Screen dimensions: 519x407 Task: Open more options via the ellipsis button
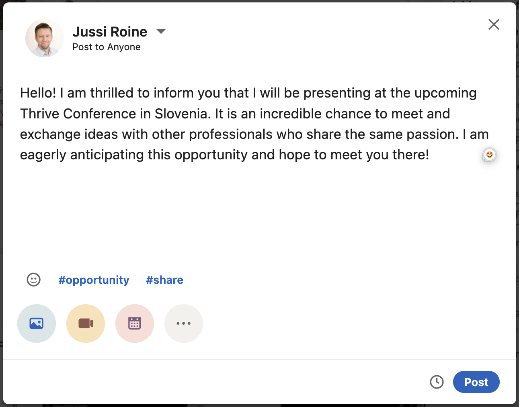tap(184, 324)
